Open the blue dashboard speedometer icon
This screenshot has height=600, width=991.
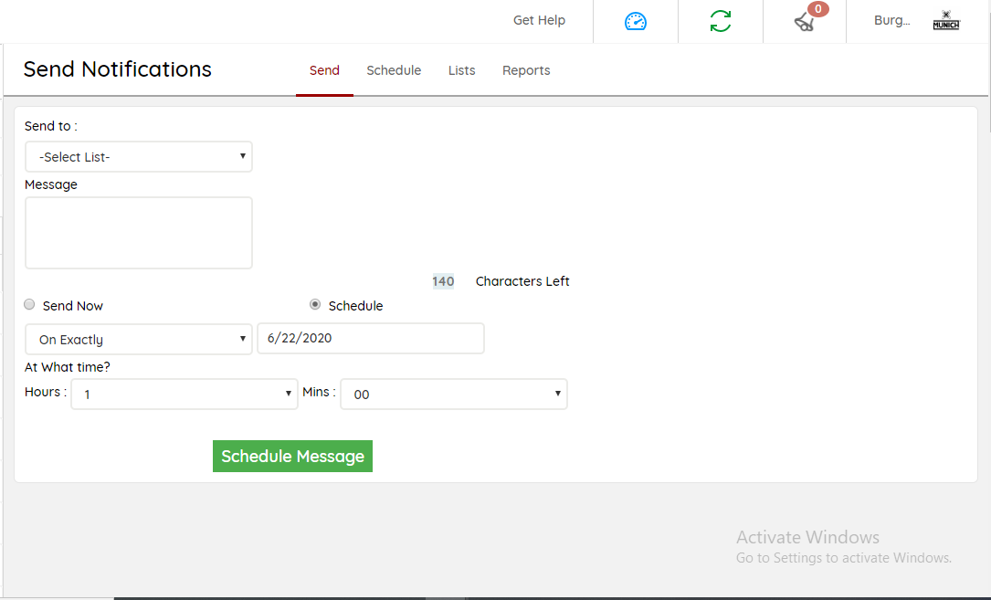coord(636,21)
